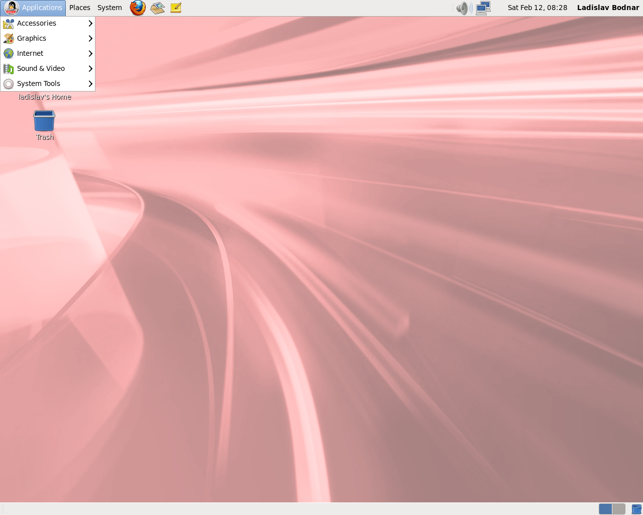Open the Places menu

[80, 8]
